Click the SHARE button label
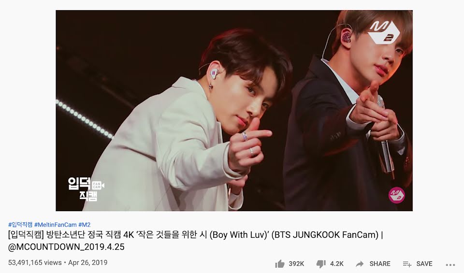This screenshot has width=464, height=273. pos(380,264)
